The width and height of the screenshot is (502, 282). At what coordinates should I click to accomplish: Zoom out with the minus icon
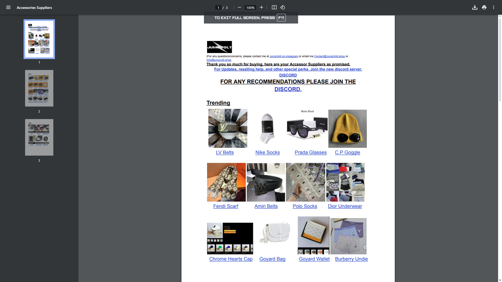(239, 7)
